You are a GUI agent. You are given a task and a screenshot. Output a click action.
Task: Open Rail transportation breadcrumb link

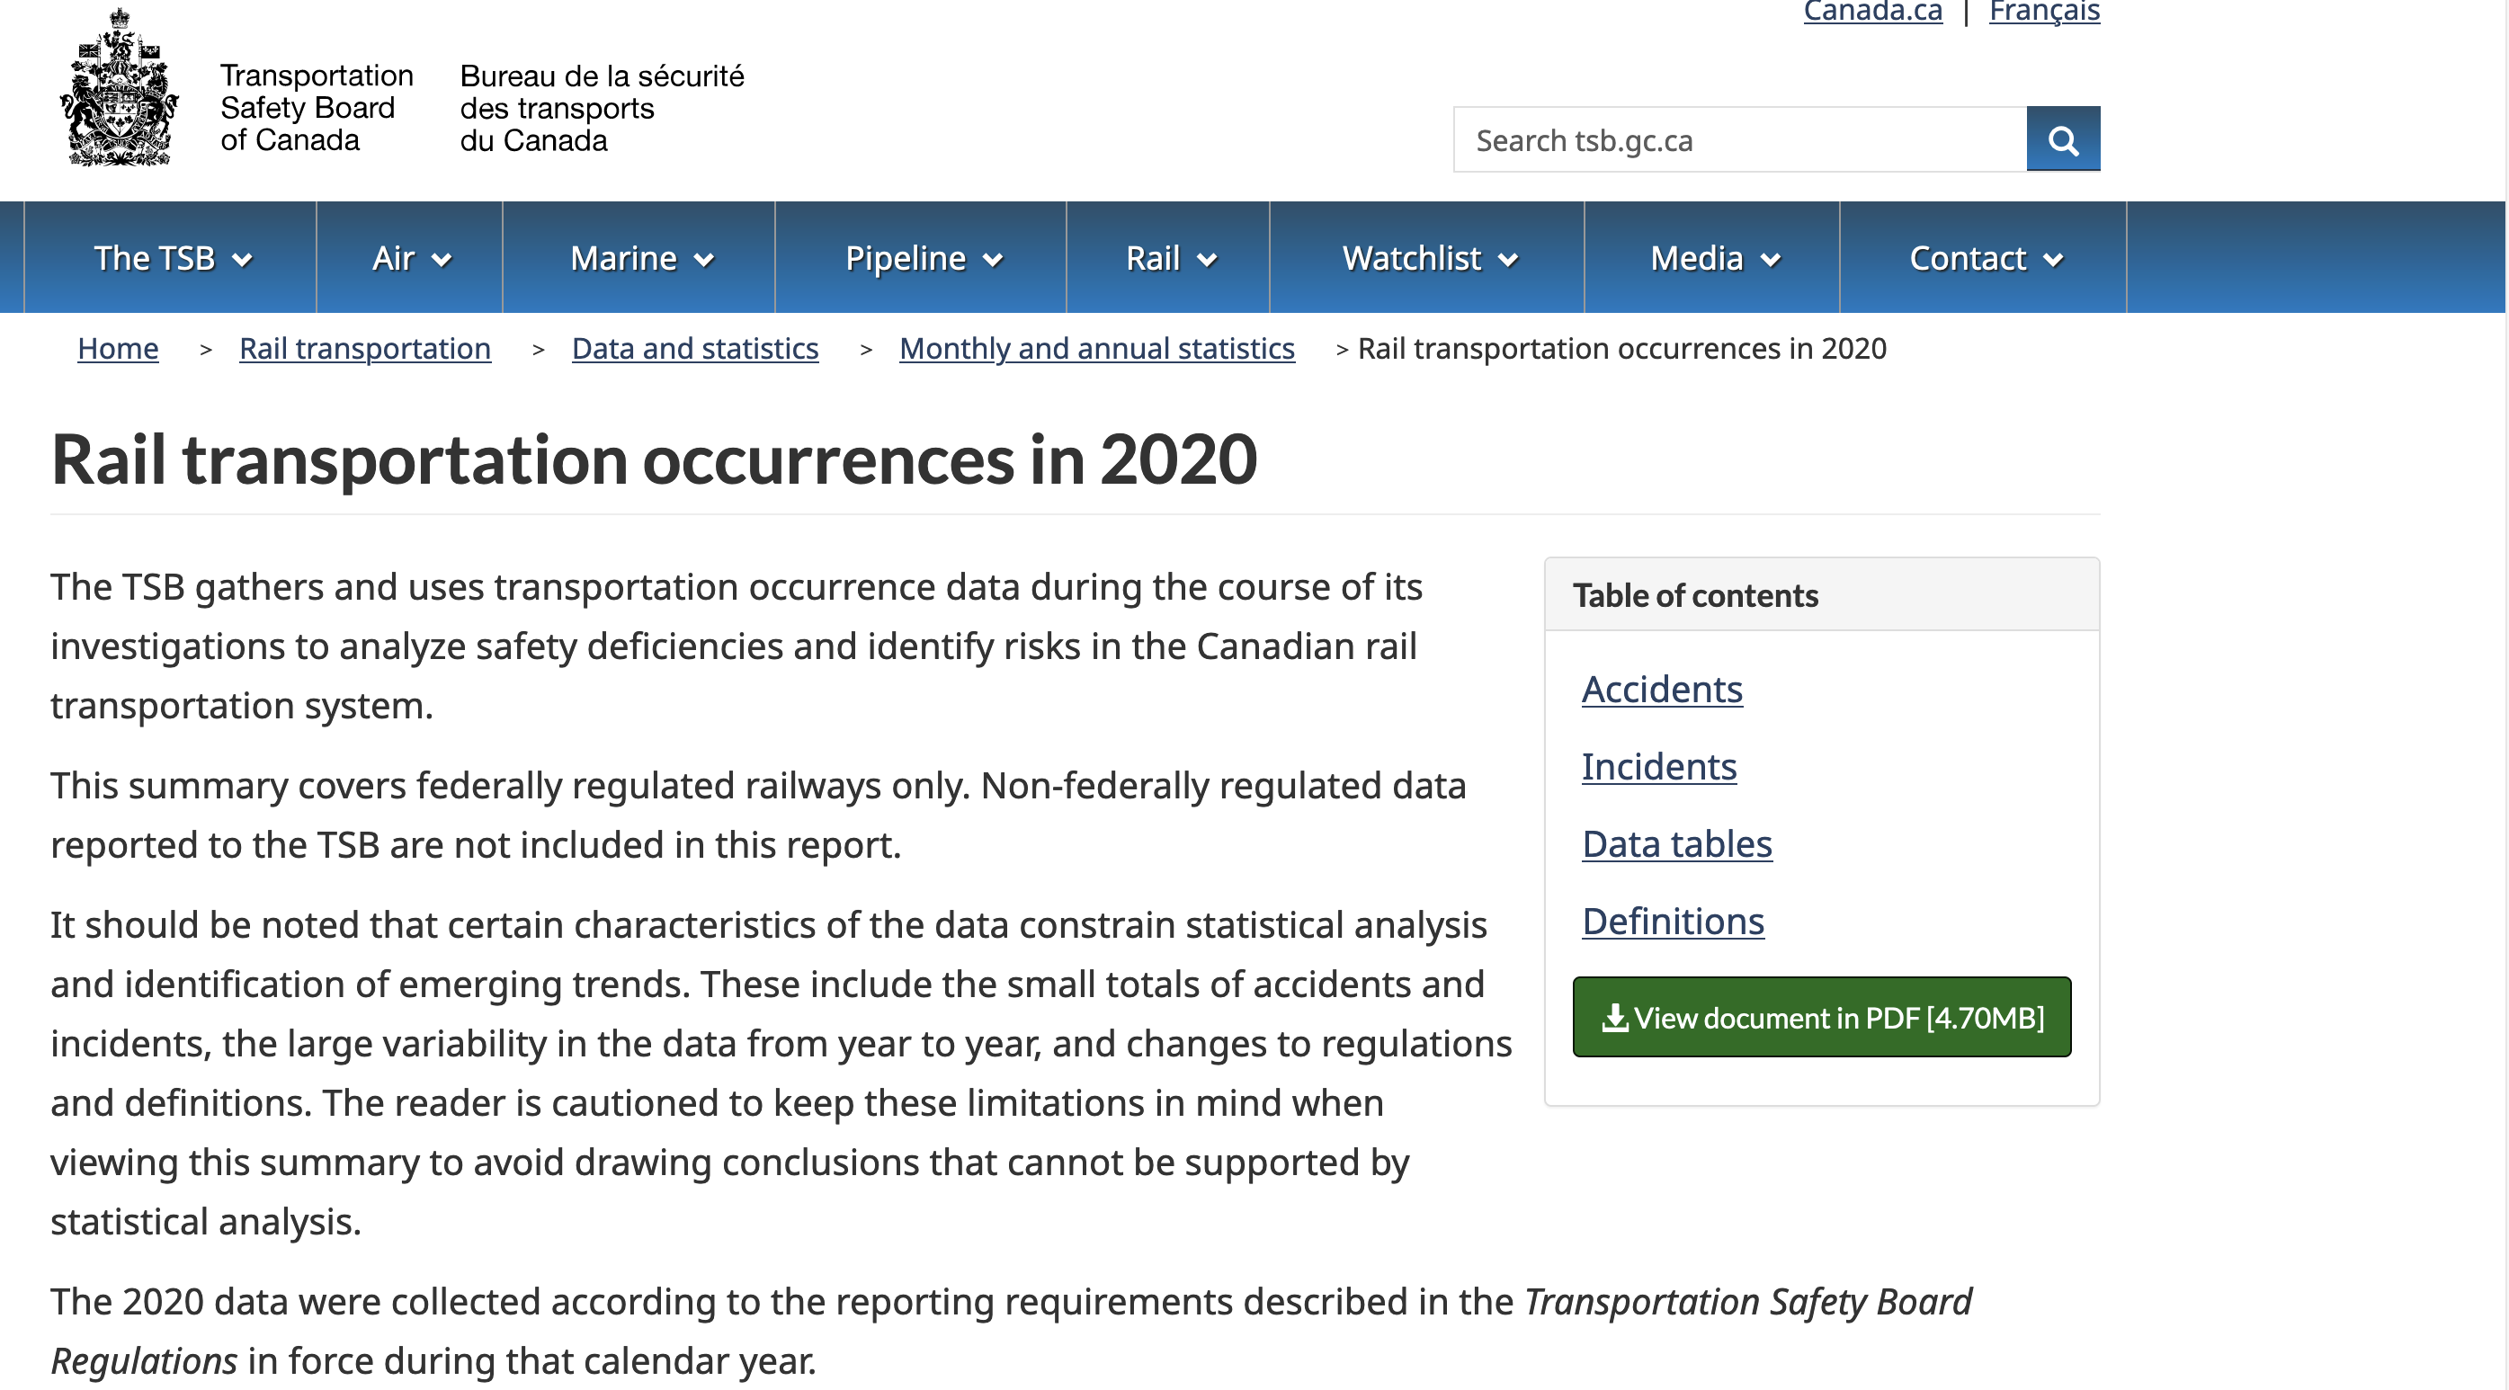(x=364, y=349)
